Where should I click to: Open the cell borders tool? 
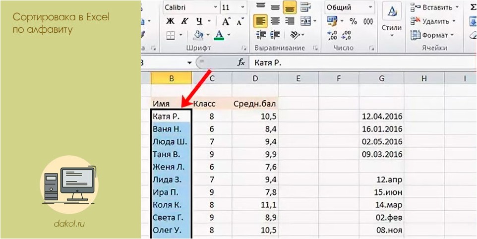pyautogui.click(x=171, y=35)
